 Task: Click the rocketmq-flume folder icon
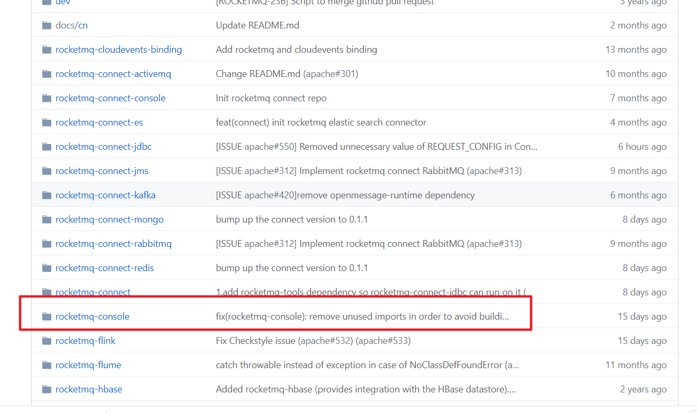pos(47,364)
